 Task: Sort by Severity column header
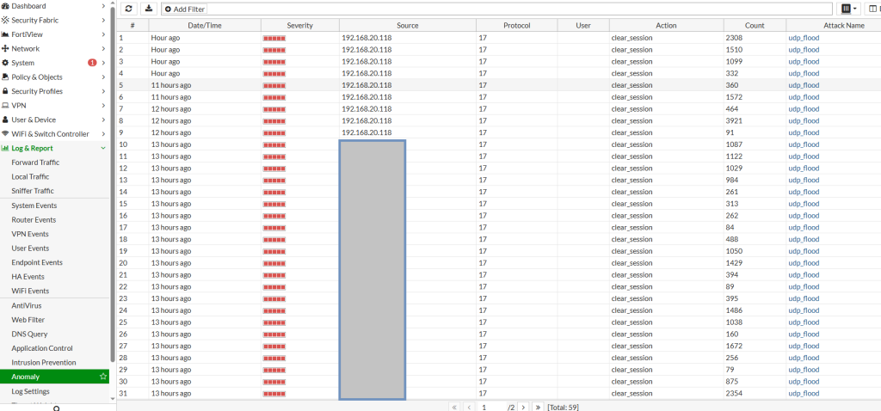tap(300, 25)
